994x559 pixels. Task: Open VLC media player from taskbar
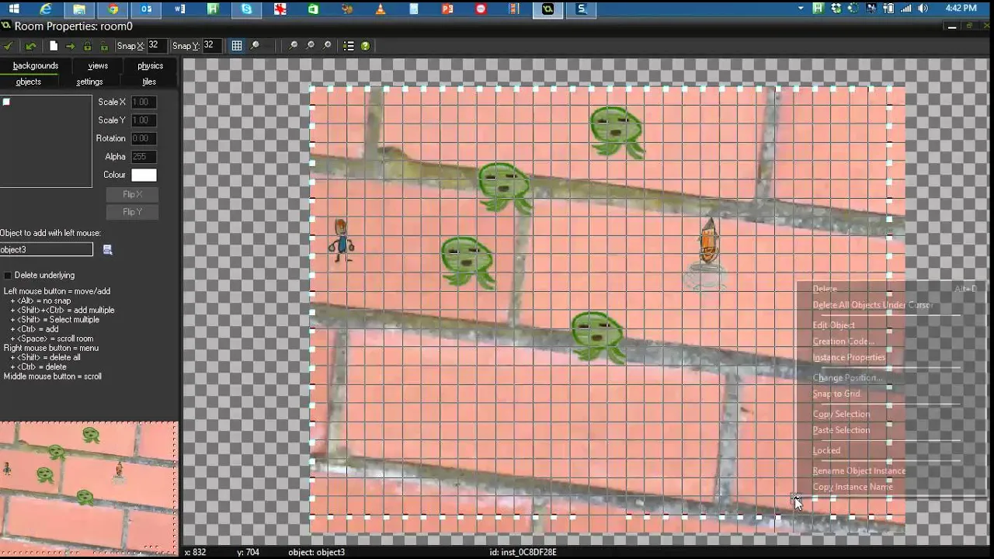click(x=381, y=9)
